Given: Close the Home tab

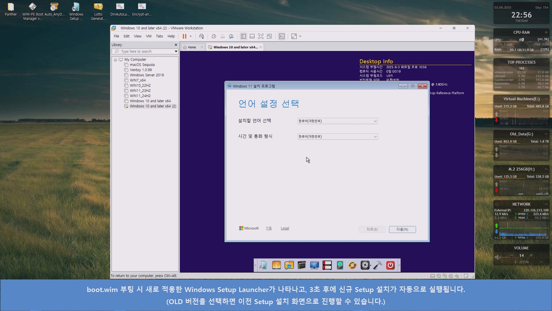Looking at the screenshot, I should [202, 47].
